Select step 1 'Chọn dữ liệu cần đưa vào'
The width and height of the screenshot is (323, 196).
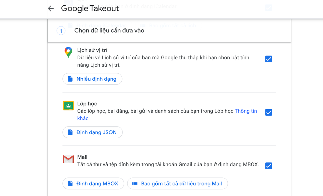[x=110, y=30]
